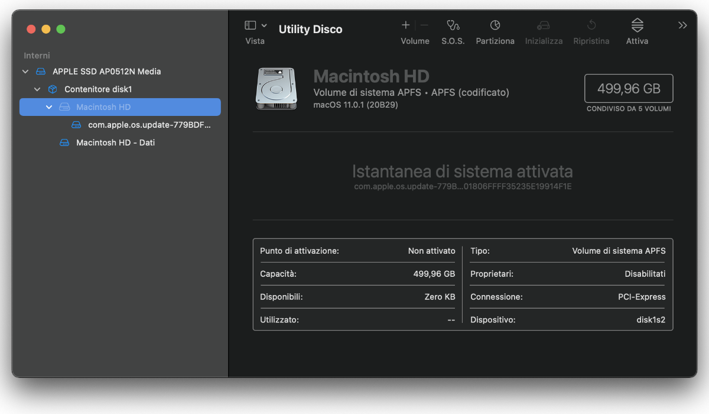
Task: Click the plus Volume add icon
Action: click(406, 25)
